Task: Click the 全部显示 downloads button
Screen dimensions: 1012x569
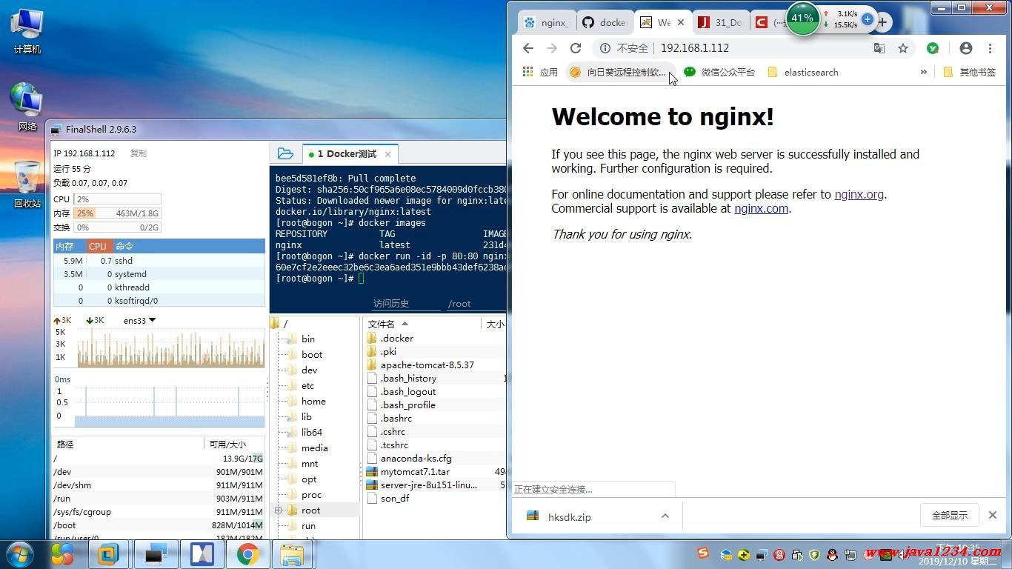Action: tap(950, 515)
